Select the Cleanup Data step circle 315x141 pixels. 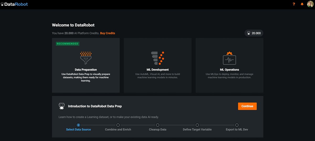pyautogui.click(x=157, y=125)
